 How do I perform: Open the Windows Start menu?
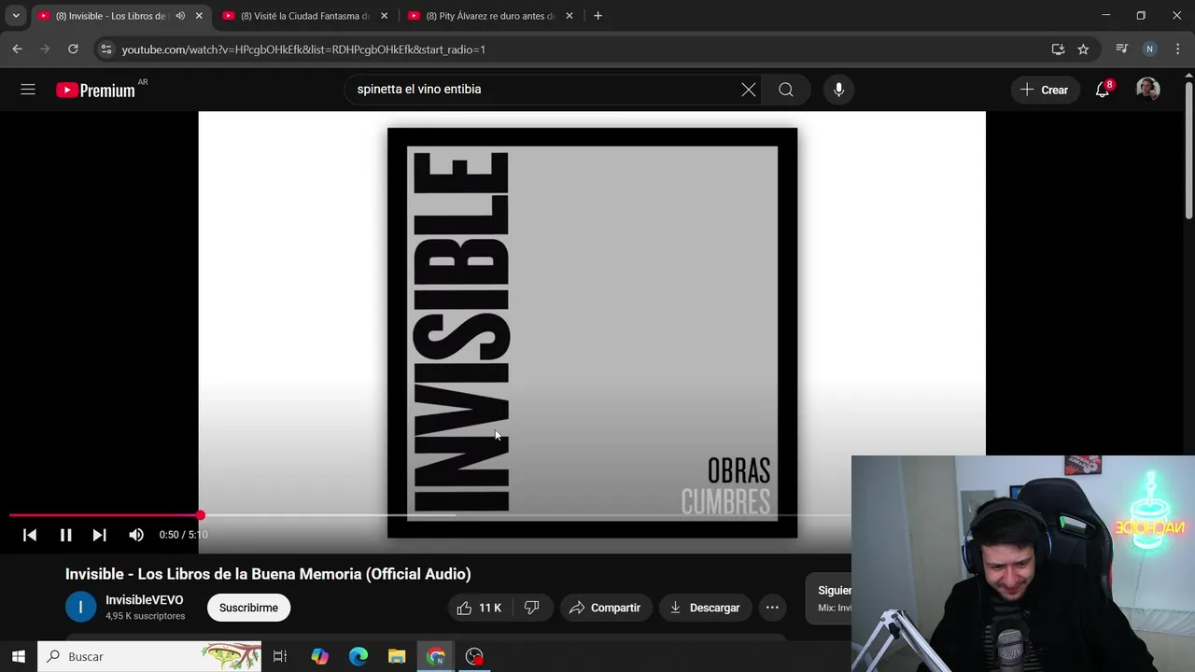pyautogui.click(x=19, y=657)
